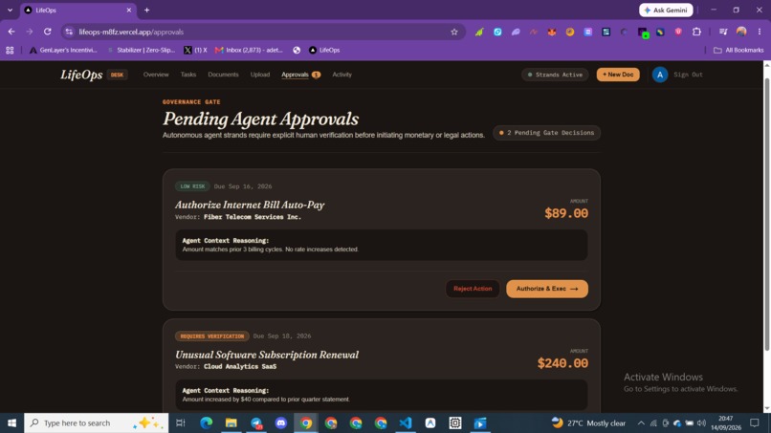Reject the Internet Bill Auto-Pay action
The height and width of the screenshot is (433, 771).
(473, 289)
